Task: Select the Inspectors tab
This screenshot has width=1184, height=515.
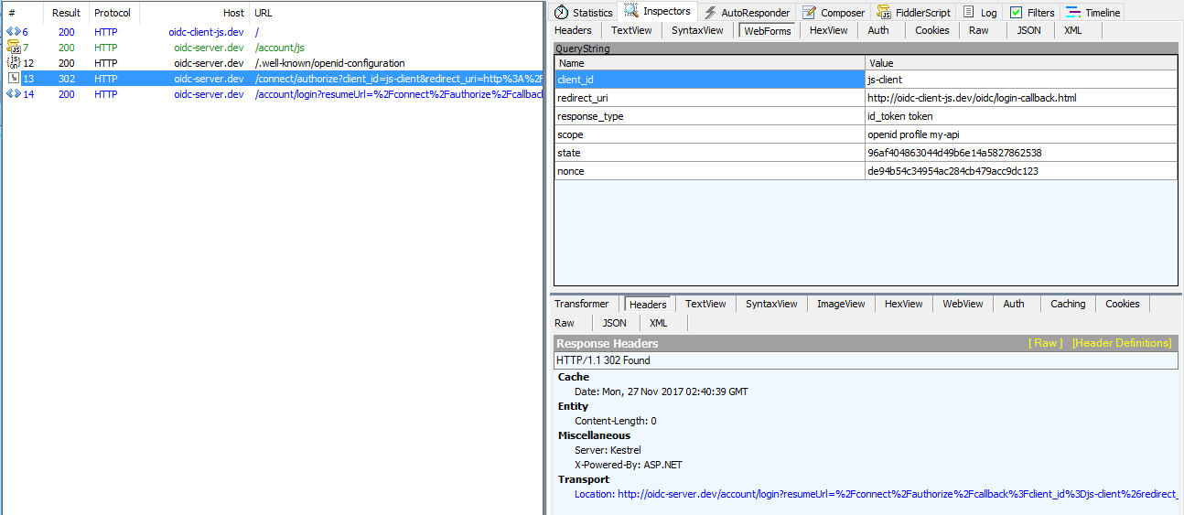Action: (x=658, y=11)
